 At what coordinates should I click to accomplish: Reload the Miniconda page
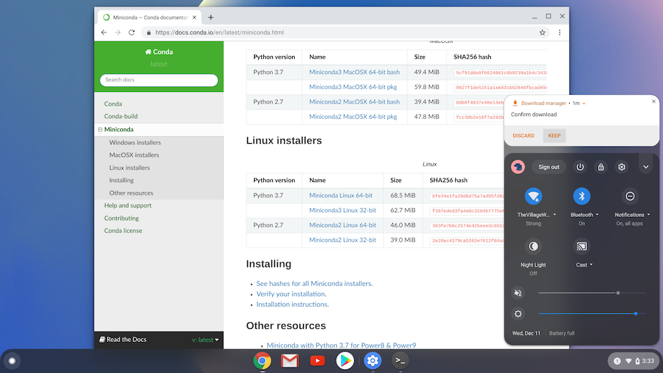click(132, 32)
